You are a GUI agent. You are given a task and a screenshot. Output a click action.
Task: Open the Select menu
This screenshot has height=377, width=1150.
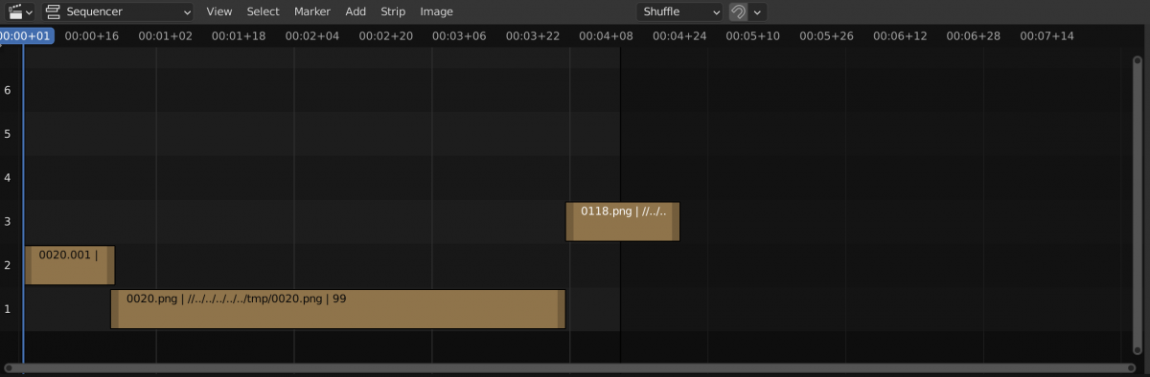[x=263, y=11]
